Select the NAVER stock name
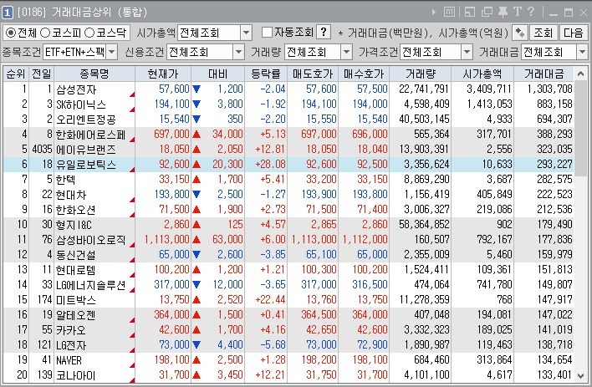592x387 pixels. pos(69,360)
